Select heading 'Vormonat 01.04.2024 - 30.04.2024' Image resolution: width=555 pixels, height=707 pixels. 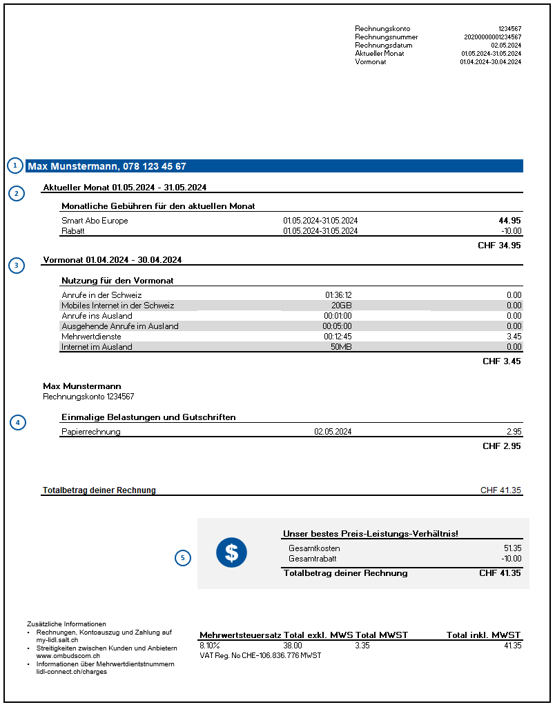coord(113,260)
